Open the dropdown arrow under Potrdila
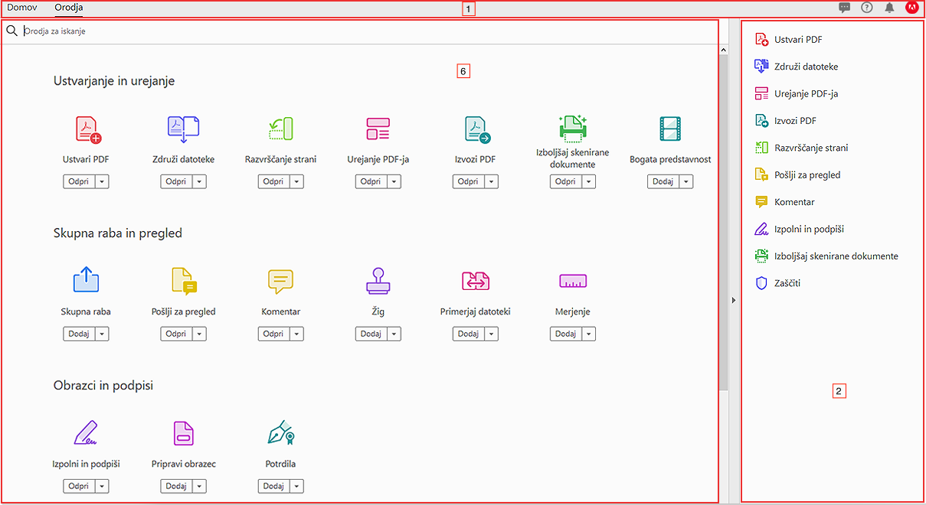Viewport: 926px width, 505px height. 296,487
